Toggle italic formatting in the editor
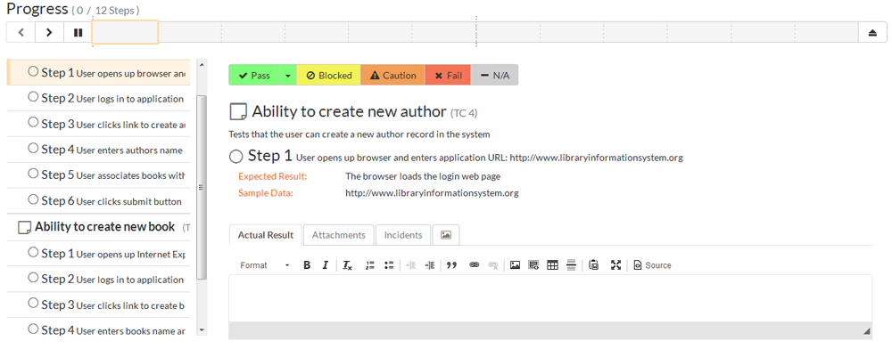 pos(326,265)
